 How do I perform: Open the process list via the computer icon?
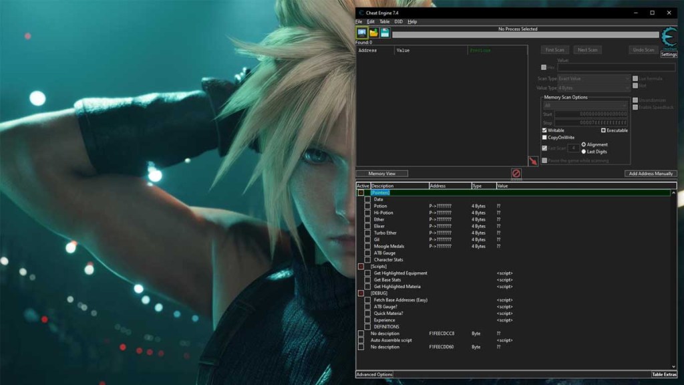click(x=361, y=32)
